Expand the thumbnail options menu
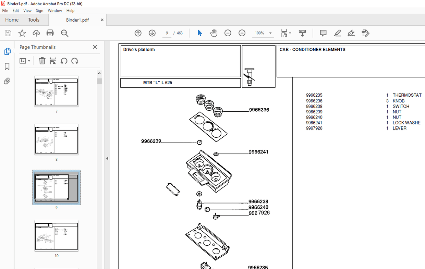Screen dimensions: 425x269 (x=24, y=61)
